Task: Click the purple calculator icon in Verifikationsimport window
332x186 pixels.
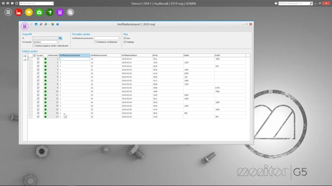Action: pos(25,26)
